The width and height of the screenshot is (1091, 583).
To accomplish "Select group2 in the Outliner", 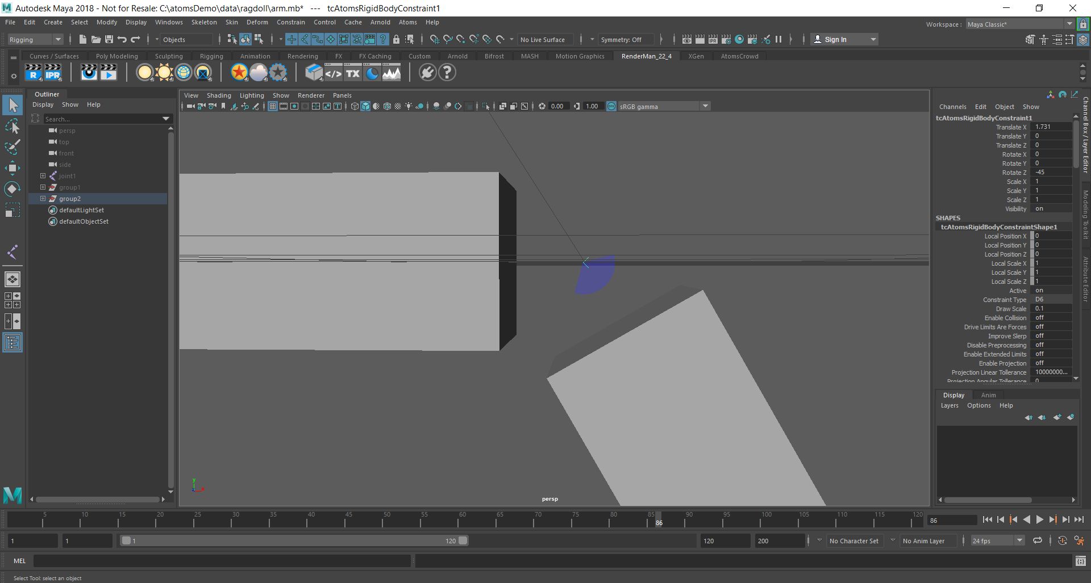I will [x=70, y=199].
